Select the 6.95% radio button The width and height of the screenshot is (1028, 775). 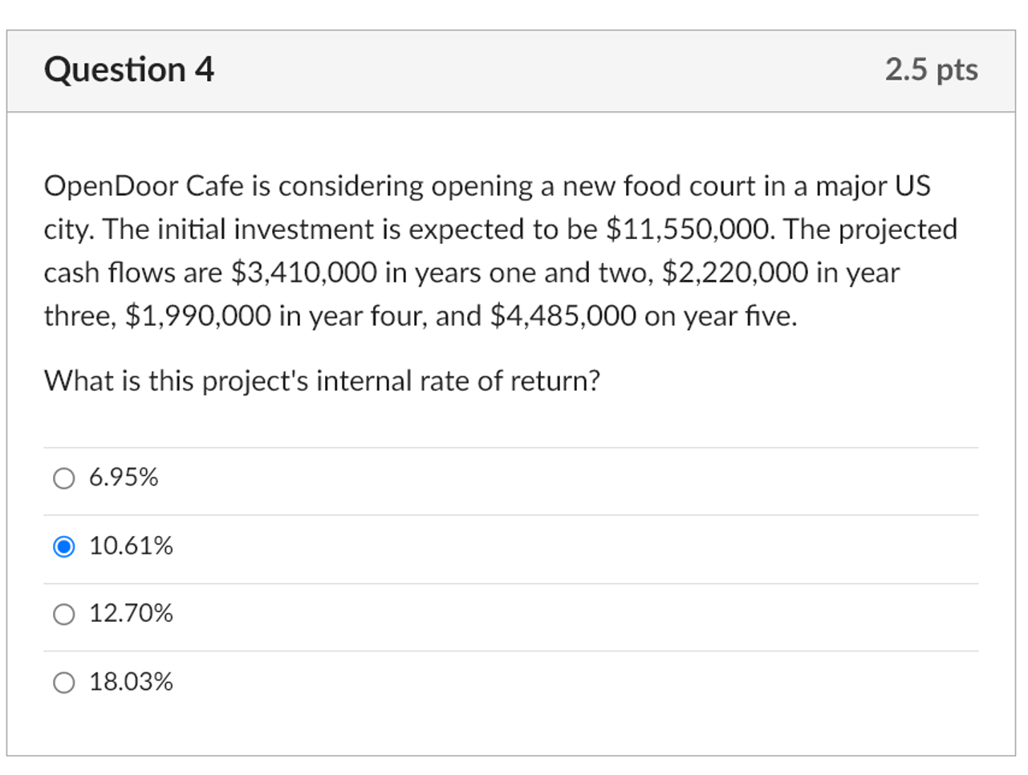[x=63, y=479]
